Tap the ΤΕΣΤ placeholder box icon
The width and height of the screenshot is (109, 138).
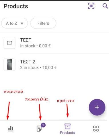(x=9, y=43)
